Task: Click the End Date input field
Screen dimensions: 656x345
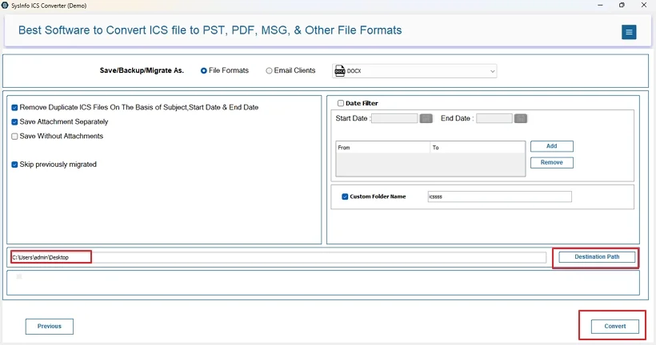Action: coord(494,119)
